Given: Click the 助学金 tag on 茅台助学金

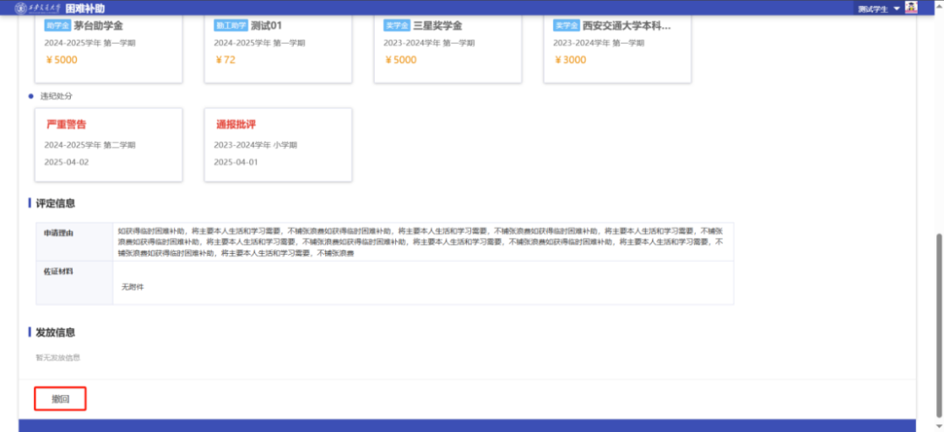Looking at the screenshot, I should [x=58, y=25].
